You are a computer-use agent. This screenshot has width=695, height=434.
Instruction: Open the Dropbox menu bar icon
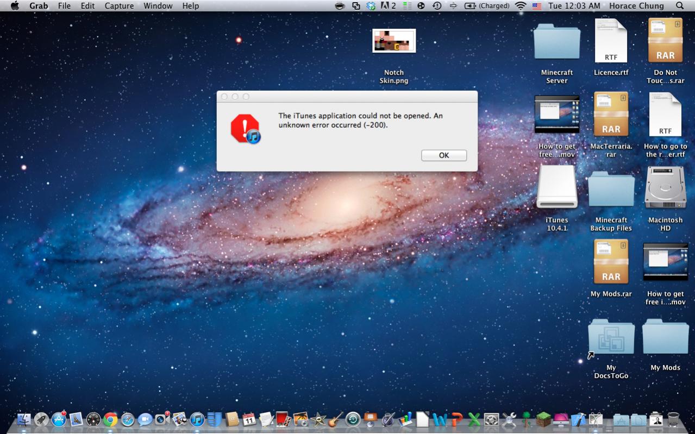pos(371,6)
